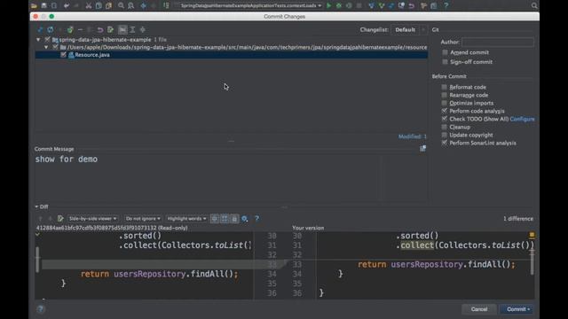Toggle the lock editor icon in Diff toolbar
Viewport: 568px width, 319px height.
click(234, 219)
